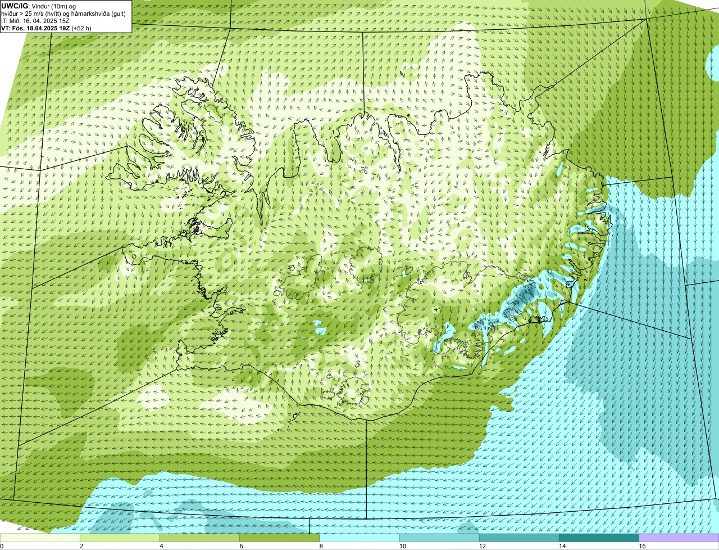Click the teal 12–14 legend segment
Viewport: 719px width, 550px height.
tap(519, 538)
